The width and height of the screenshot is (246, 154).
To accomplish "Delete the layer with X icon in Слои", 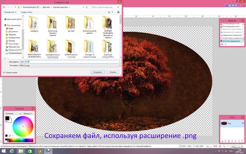I will coord(226,141).
